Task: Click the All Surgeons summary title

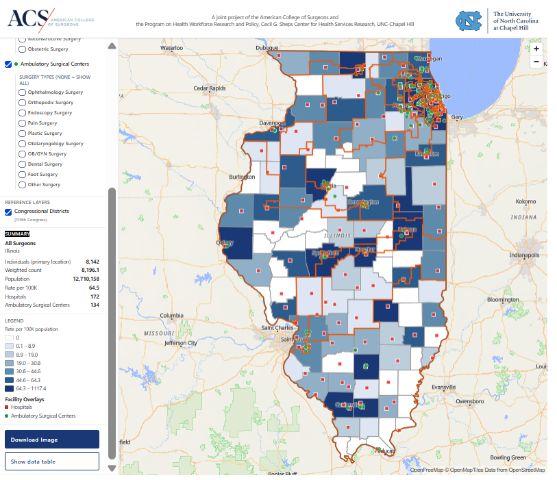Action: tap(21, 244)
